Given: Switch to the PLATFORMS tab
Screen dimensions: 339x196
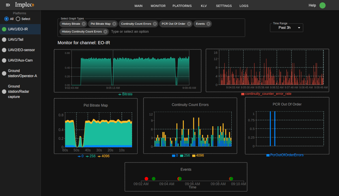Looking at the screenshot, I should click(182, 6).
